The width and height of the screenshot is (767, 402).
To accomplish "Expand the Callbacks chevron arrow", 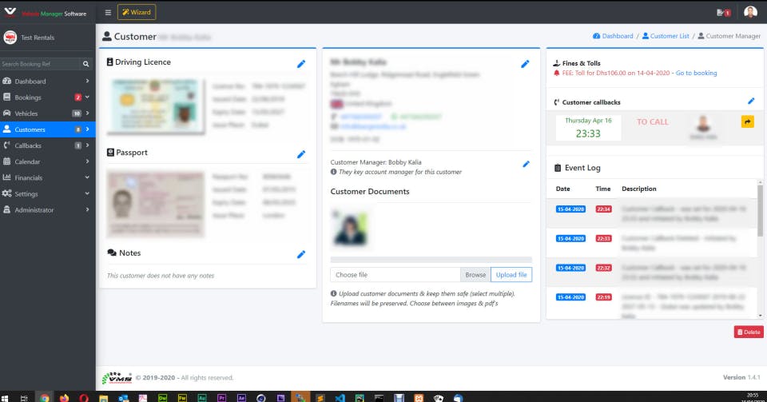I will [x=88, y=145].
